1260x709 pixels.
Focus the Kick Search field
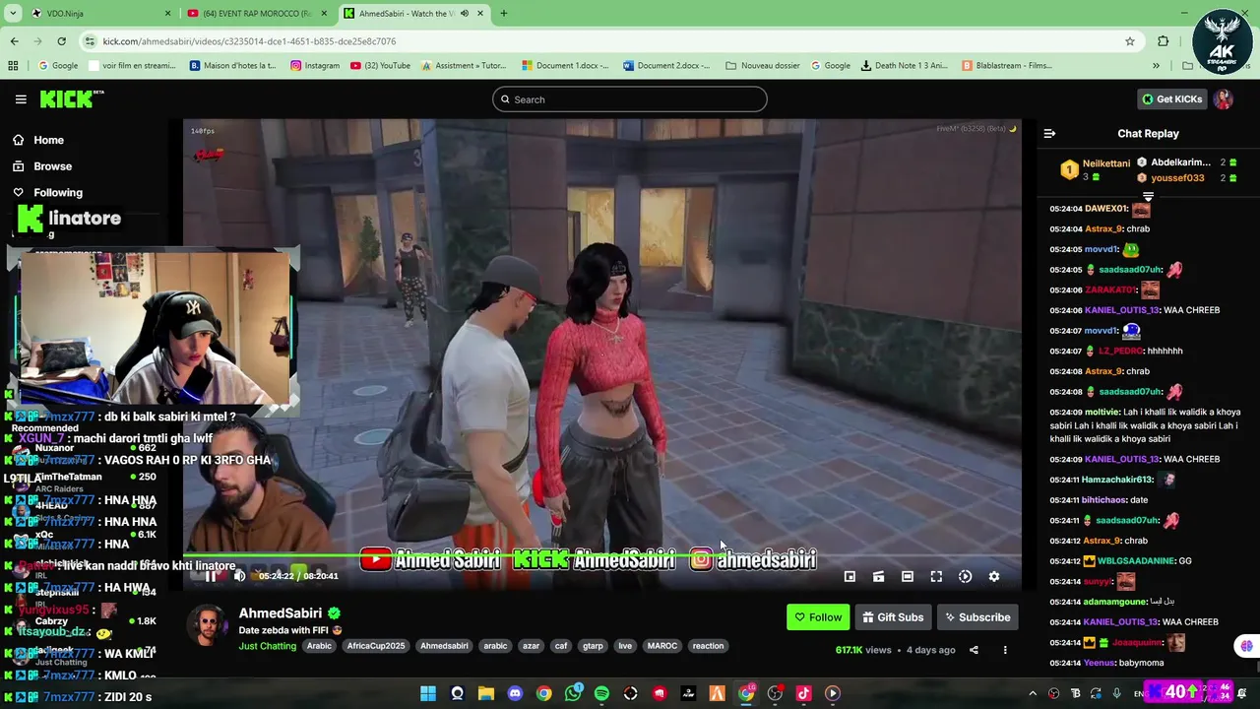(630, 99)
